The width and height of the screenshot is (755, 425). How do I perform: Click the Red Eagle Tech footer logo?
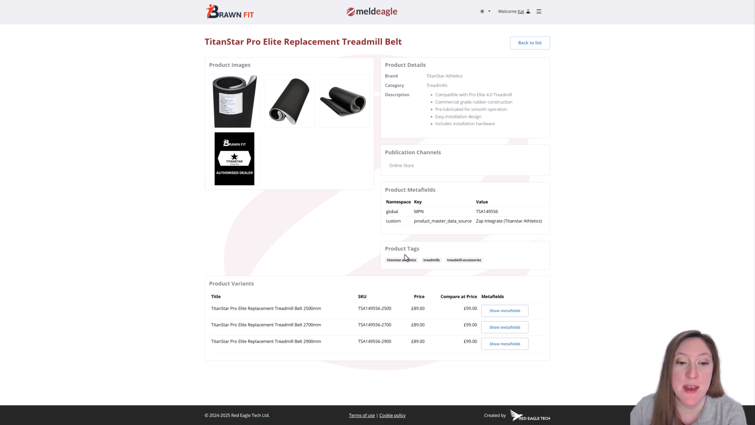530,415
